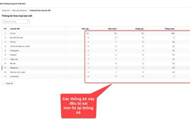Open the calendar icon in date range field

coord(28,22)
